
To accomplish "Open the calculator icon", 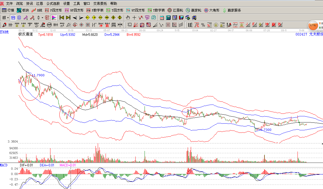I will coord(168,17).
